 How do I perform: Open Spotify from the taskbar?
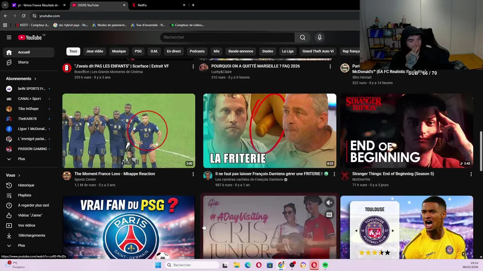[x=325, y=265]
